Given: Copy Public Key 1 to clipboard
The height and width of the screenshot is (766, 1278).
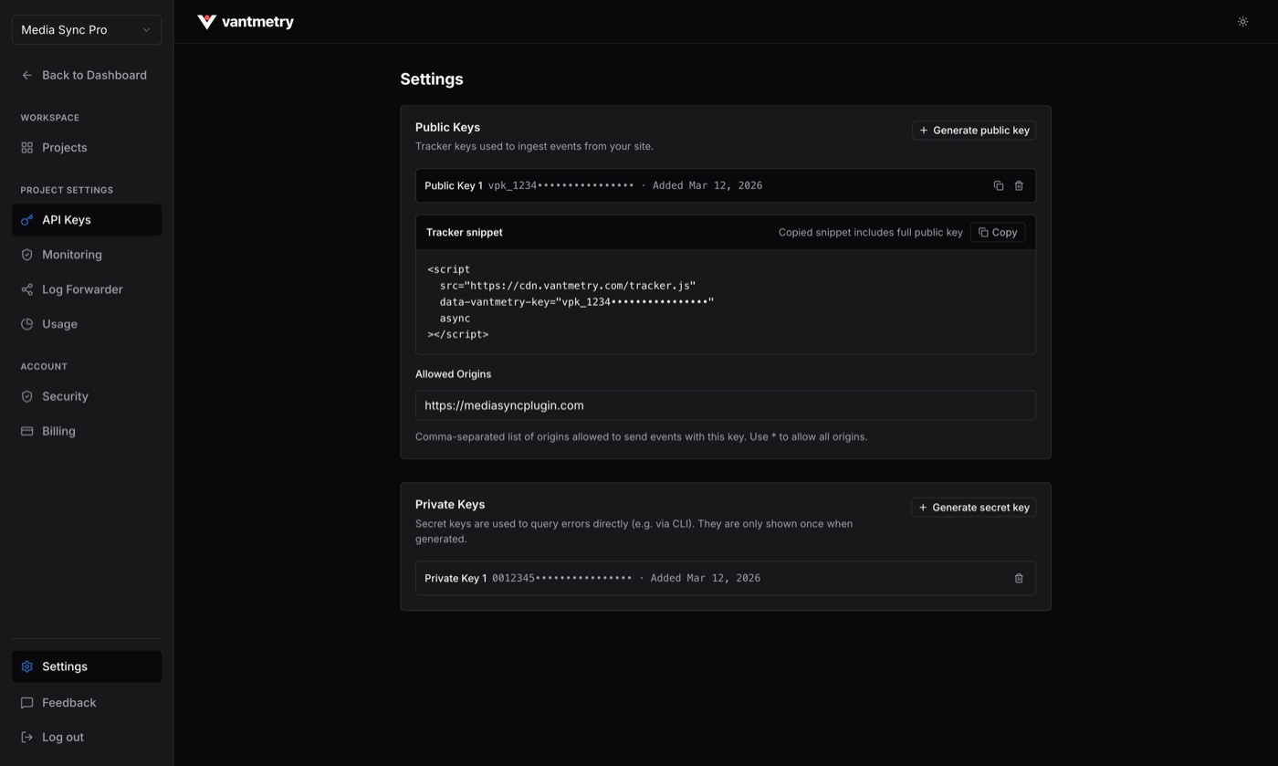Looking at the screenshot, I should [x=999, y=186].
